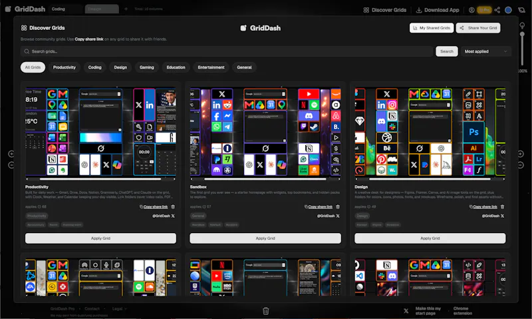Click the sync icon at top right
The height and width of the screenshot is (319, 532).
521,10
